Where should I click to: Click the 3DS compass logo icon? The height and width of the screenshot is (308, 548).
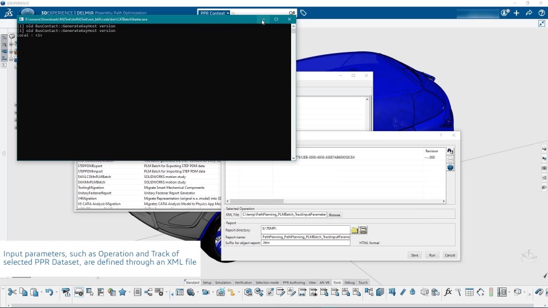click(x=9, y=13)
